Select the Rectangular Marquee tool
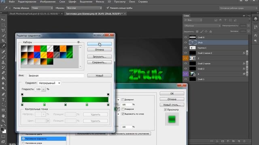 tap(3, 25)
